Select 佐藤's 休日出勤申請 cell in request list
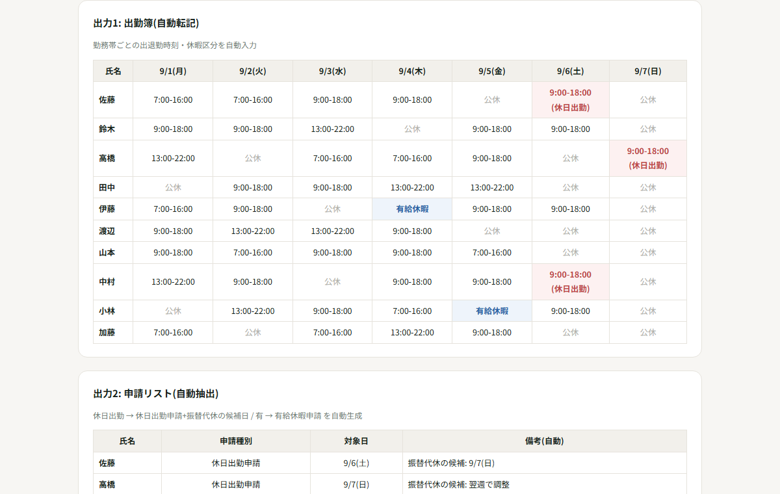780x494 pixels. click(236, 463)
